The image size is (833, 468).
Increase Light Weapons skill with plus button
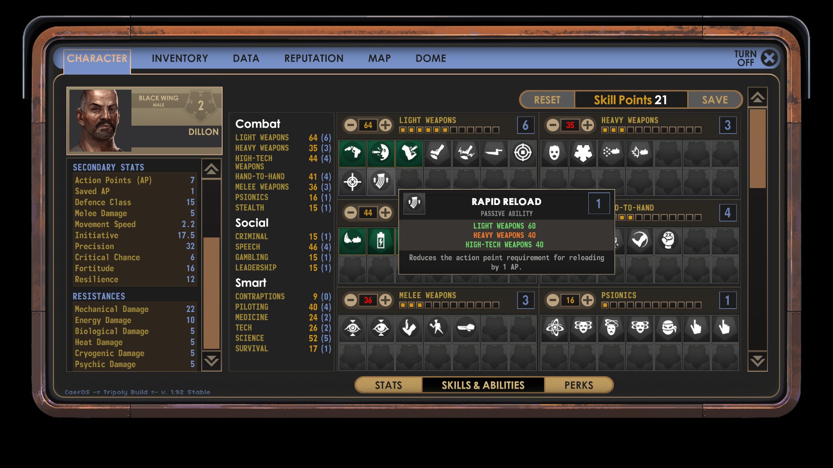pyautogui.click(x=385, y=125)
